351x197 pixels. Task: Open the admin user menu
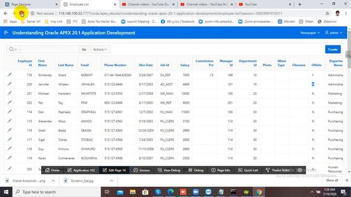tap(333, 33)
